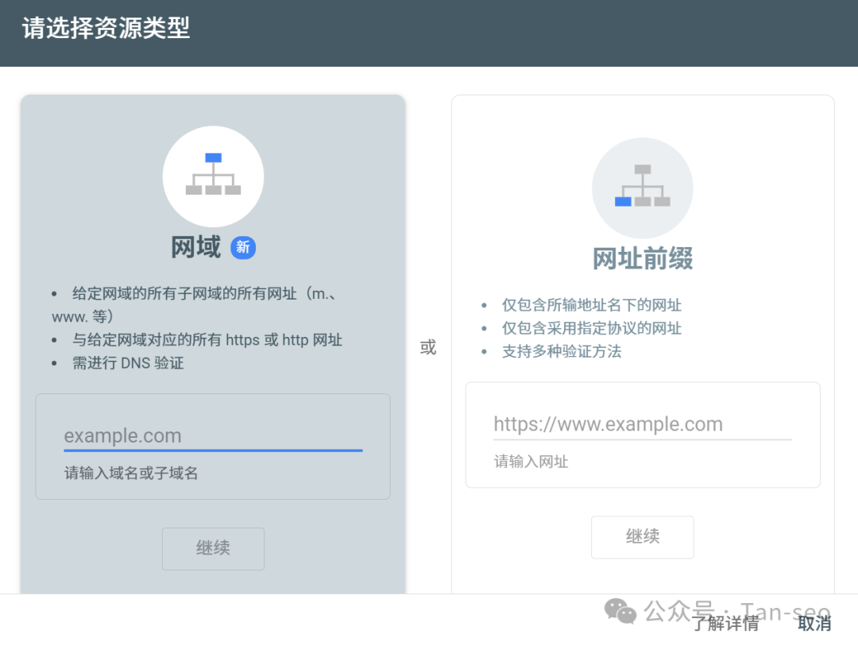The height and width of the screenshot is (646, 858).
Task: Click the dialog title 请选择资源类型
Action: click(103, 28)
